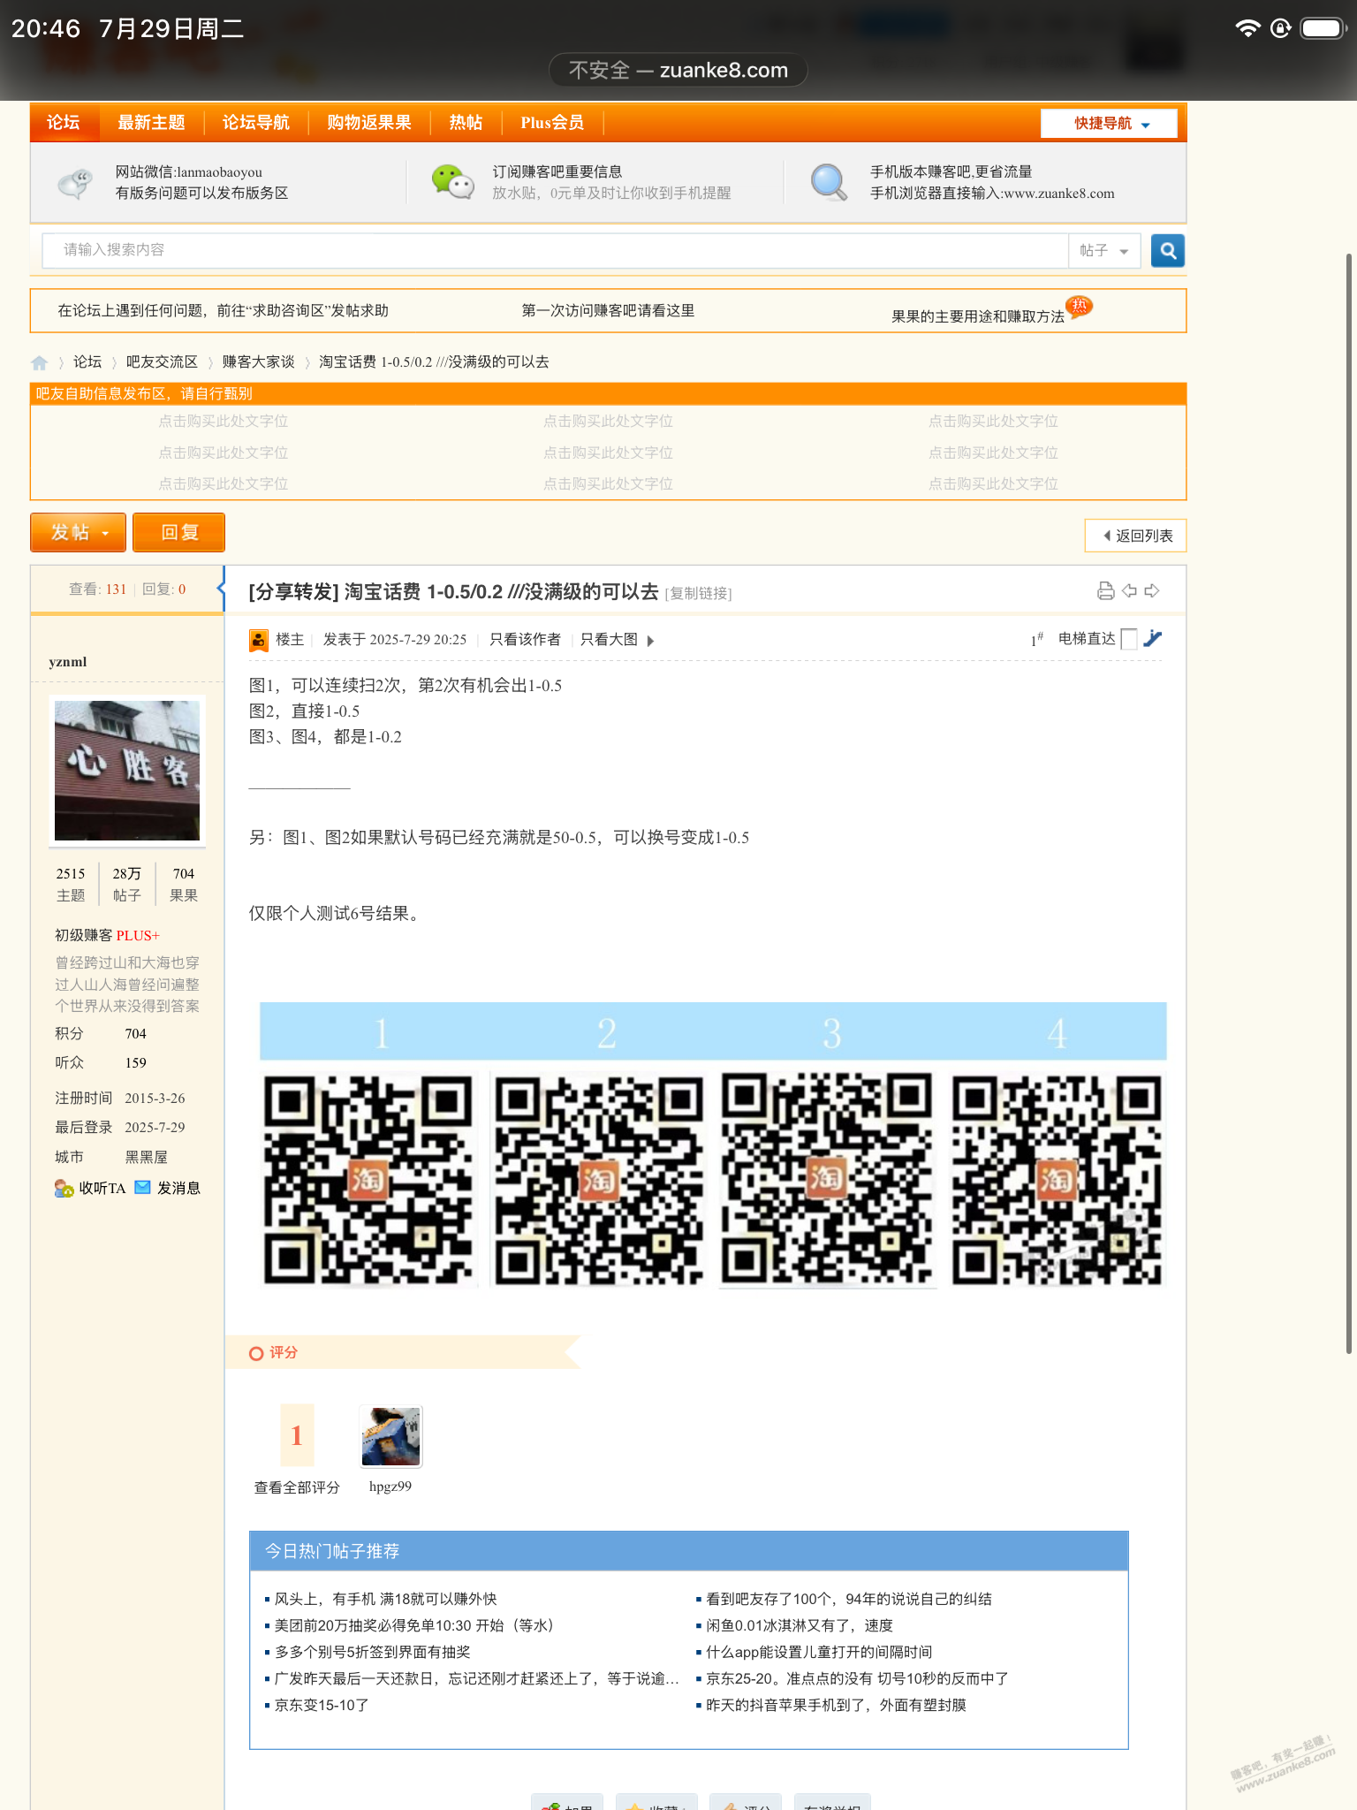The width and height of the screenshot is (1357, 1810).
Task: Open hot post 多多个别号5折签到界面有抽奖
Action: tap(373, 1652)
